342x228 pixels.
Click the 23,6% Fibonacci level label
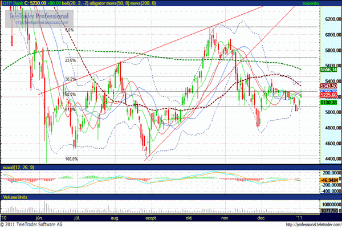(x=70, y=60)
